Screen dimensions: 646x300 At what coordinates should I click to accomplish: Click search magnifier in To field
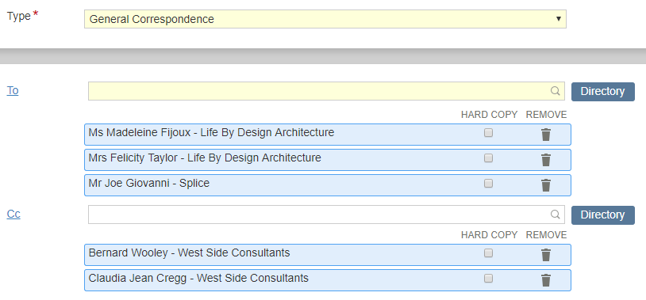click(x=556, y=91)
